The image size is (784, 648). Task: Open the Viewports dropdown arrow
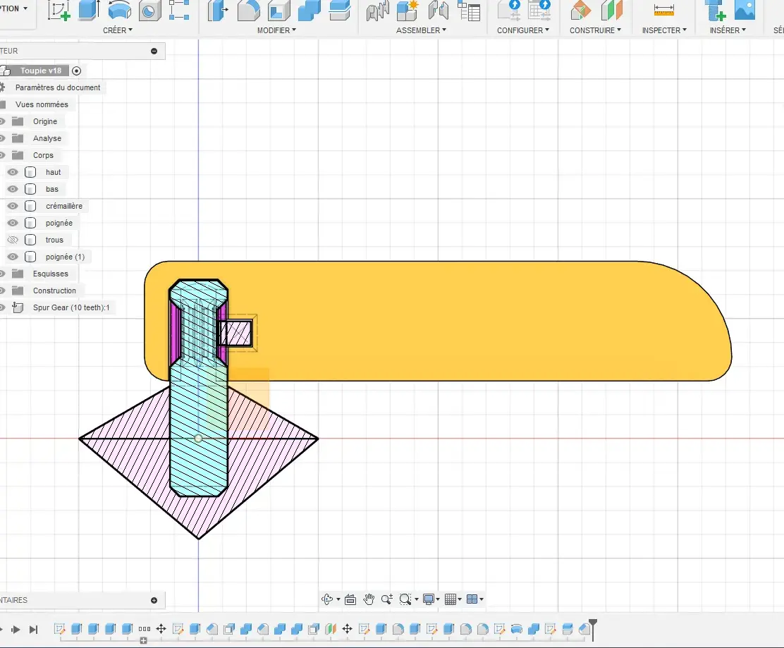point(482,599)
